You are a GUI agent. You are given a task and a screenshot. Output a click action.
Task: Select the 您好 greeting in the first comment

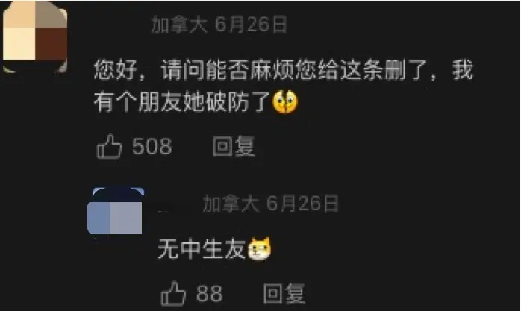(x=116, y=70)
